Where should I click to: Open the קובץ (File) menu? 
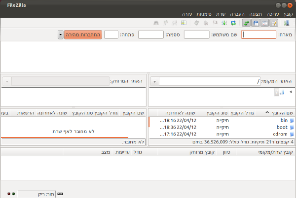coord(288,14)
